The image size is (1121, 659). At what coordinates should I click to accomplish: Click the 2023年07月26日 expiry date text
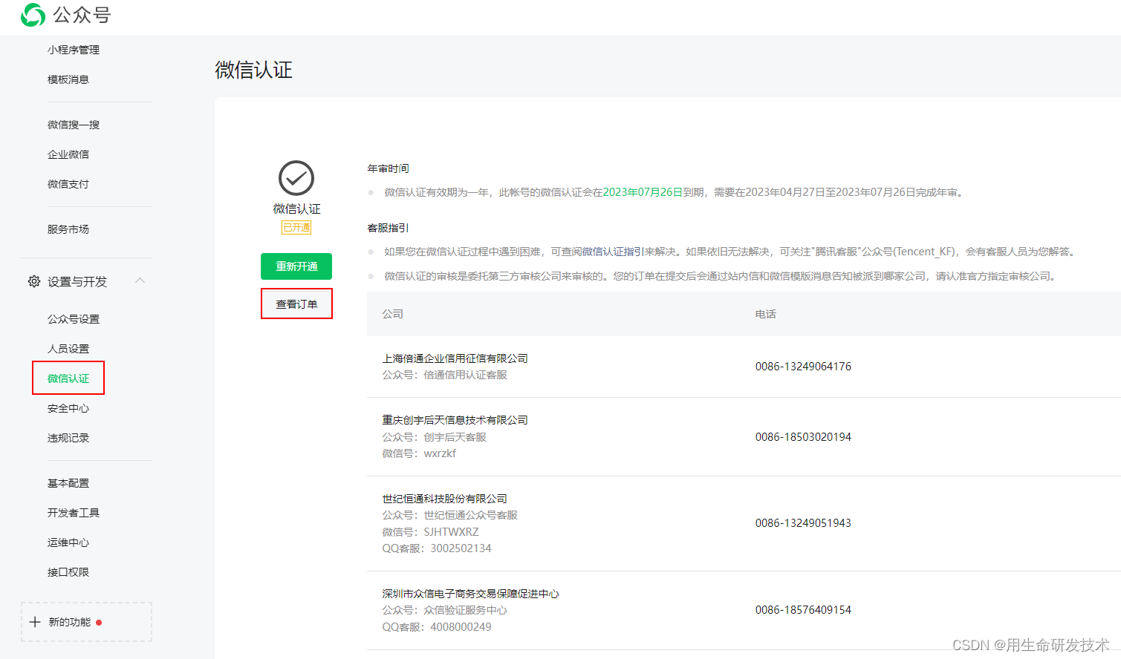pos(643,192)
